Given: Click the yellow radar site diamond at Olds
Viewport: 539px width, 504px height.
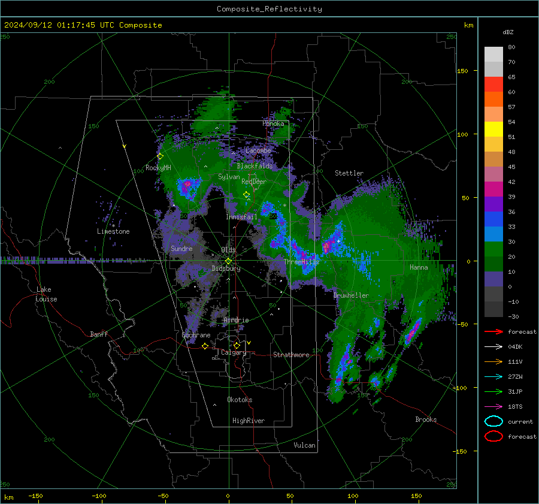Looking at the screenshot, I should (228, 261).
